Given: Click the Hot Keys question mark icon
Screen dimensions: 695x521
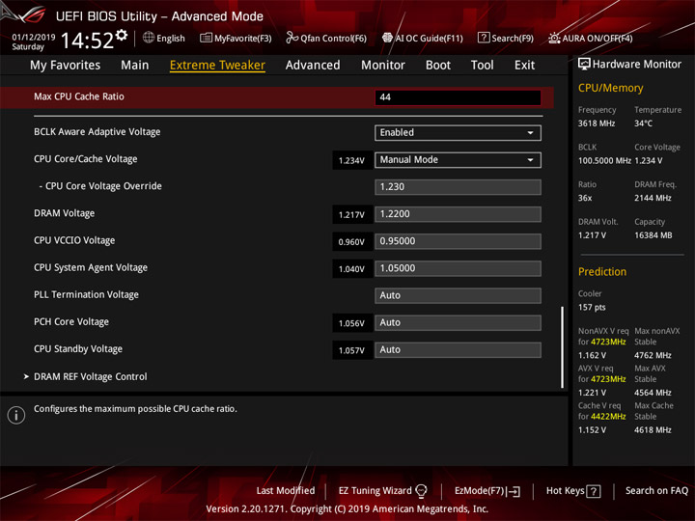Looking at the screenshot, I should [x=593, y=491].
